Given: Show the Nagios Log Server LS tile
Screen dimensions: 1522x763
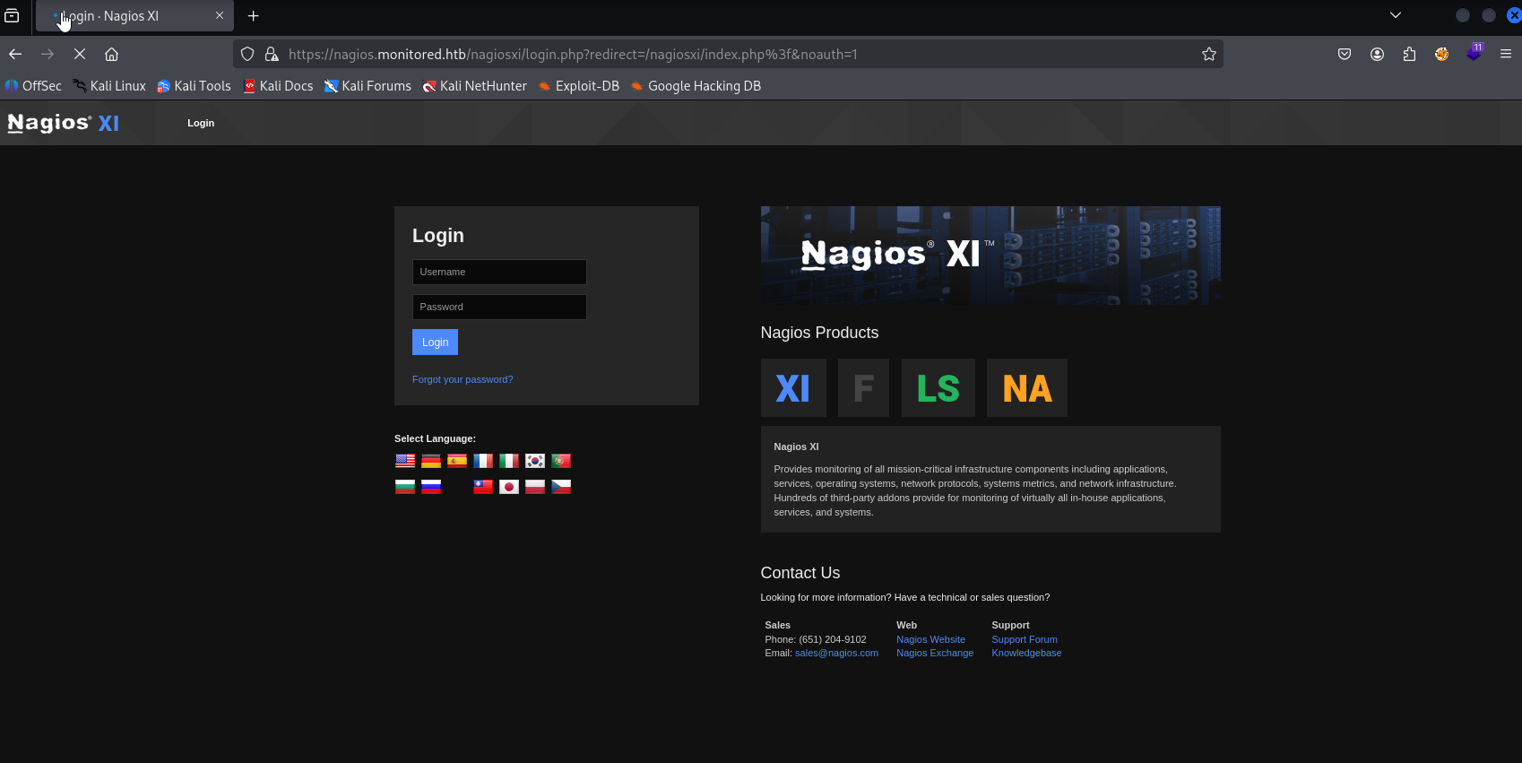Looking at the screenshot, I should 938,387.
